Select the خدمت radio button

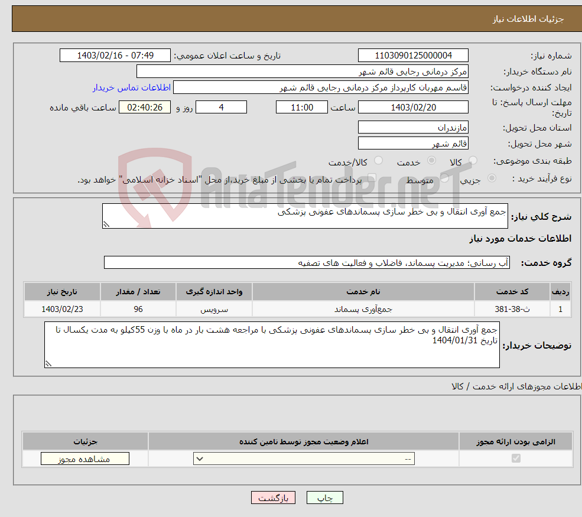point(431,160)
